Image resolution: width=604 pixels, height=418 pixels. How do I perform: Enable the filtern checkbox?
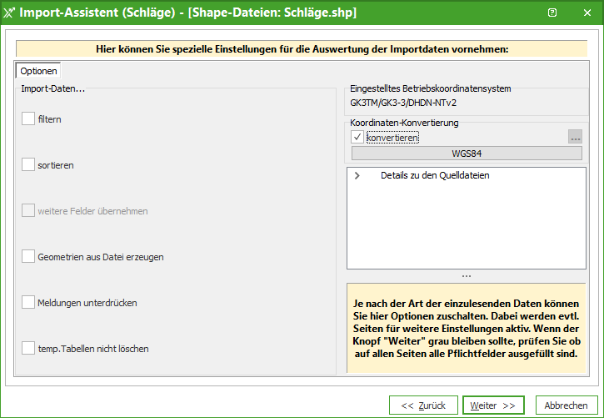coord(28,119)
